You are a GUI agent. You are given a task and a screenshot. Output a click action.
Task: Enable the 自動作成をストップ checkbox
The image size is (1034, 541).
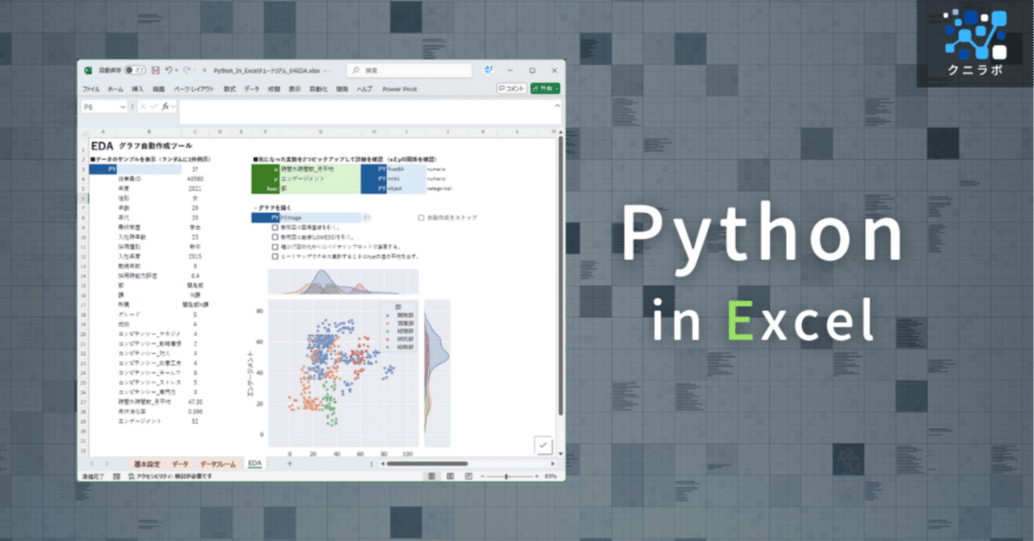pos(420,218)
